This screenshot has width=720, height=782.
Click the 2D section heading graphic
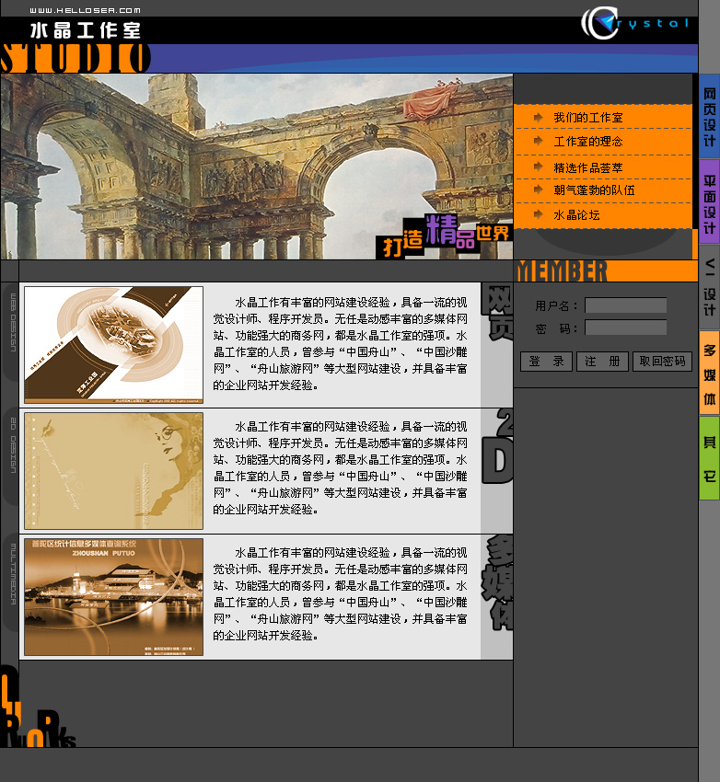click(x=497, y=446)
